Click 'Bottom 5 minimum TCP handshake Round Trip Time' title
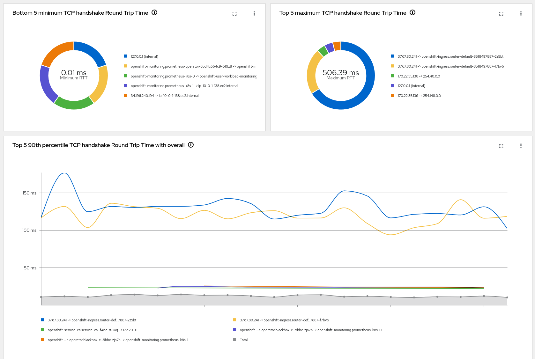The height and width of the screenshot is (359, 535). point(80,13)
